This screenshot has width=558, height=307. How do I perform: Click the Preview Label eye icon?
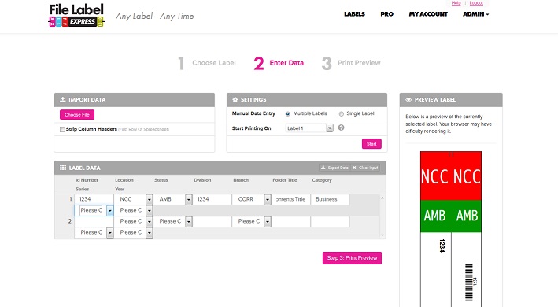pos(408,100)
